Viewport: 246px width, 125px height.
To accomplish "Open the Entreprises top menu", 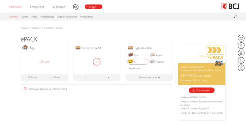I will click(37, 7).
